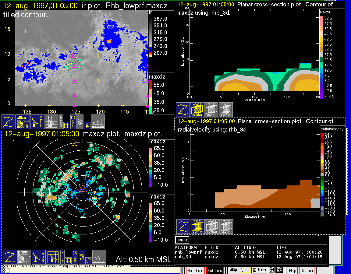Click the circle icon in bottom-left toolbar
This screenshot has width=351, height=274.
pos(88,261)
